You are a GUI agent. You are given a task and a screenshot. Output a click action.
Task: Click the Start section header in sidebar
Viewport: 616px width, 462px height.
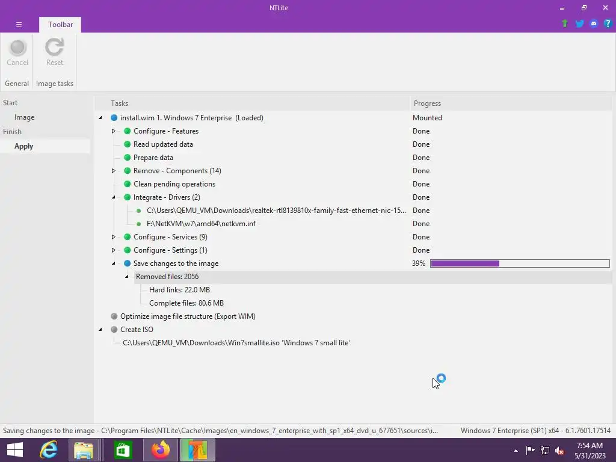click(10, 102)
